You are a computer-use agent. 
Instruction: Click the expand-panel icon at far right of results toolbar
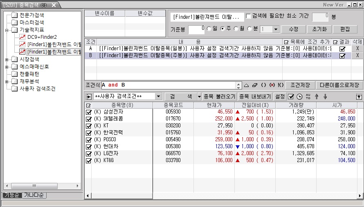click(359, 97)
